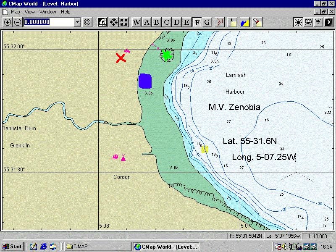Click the Long. 5-07.25W text
The width and height of the screenshot is (336, 252).
pos(264,157)
